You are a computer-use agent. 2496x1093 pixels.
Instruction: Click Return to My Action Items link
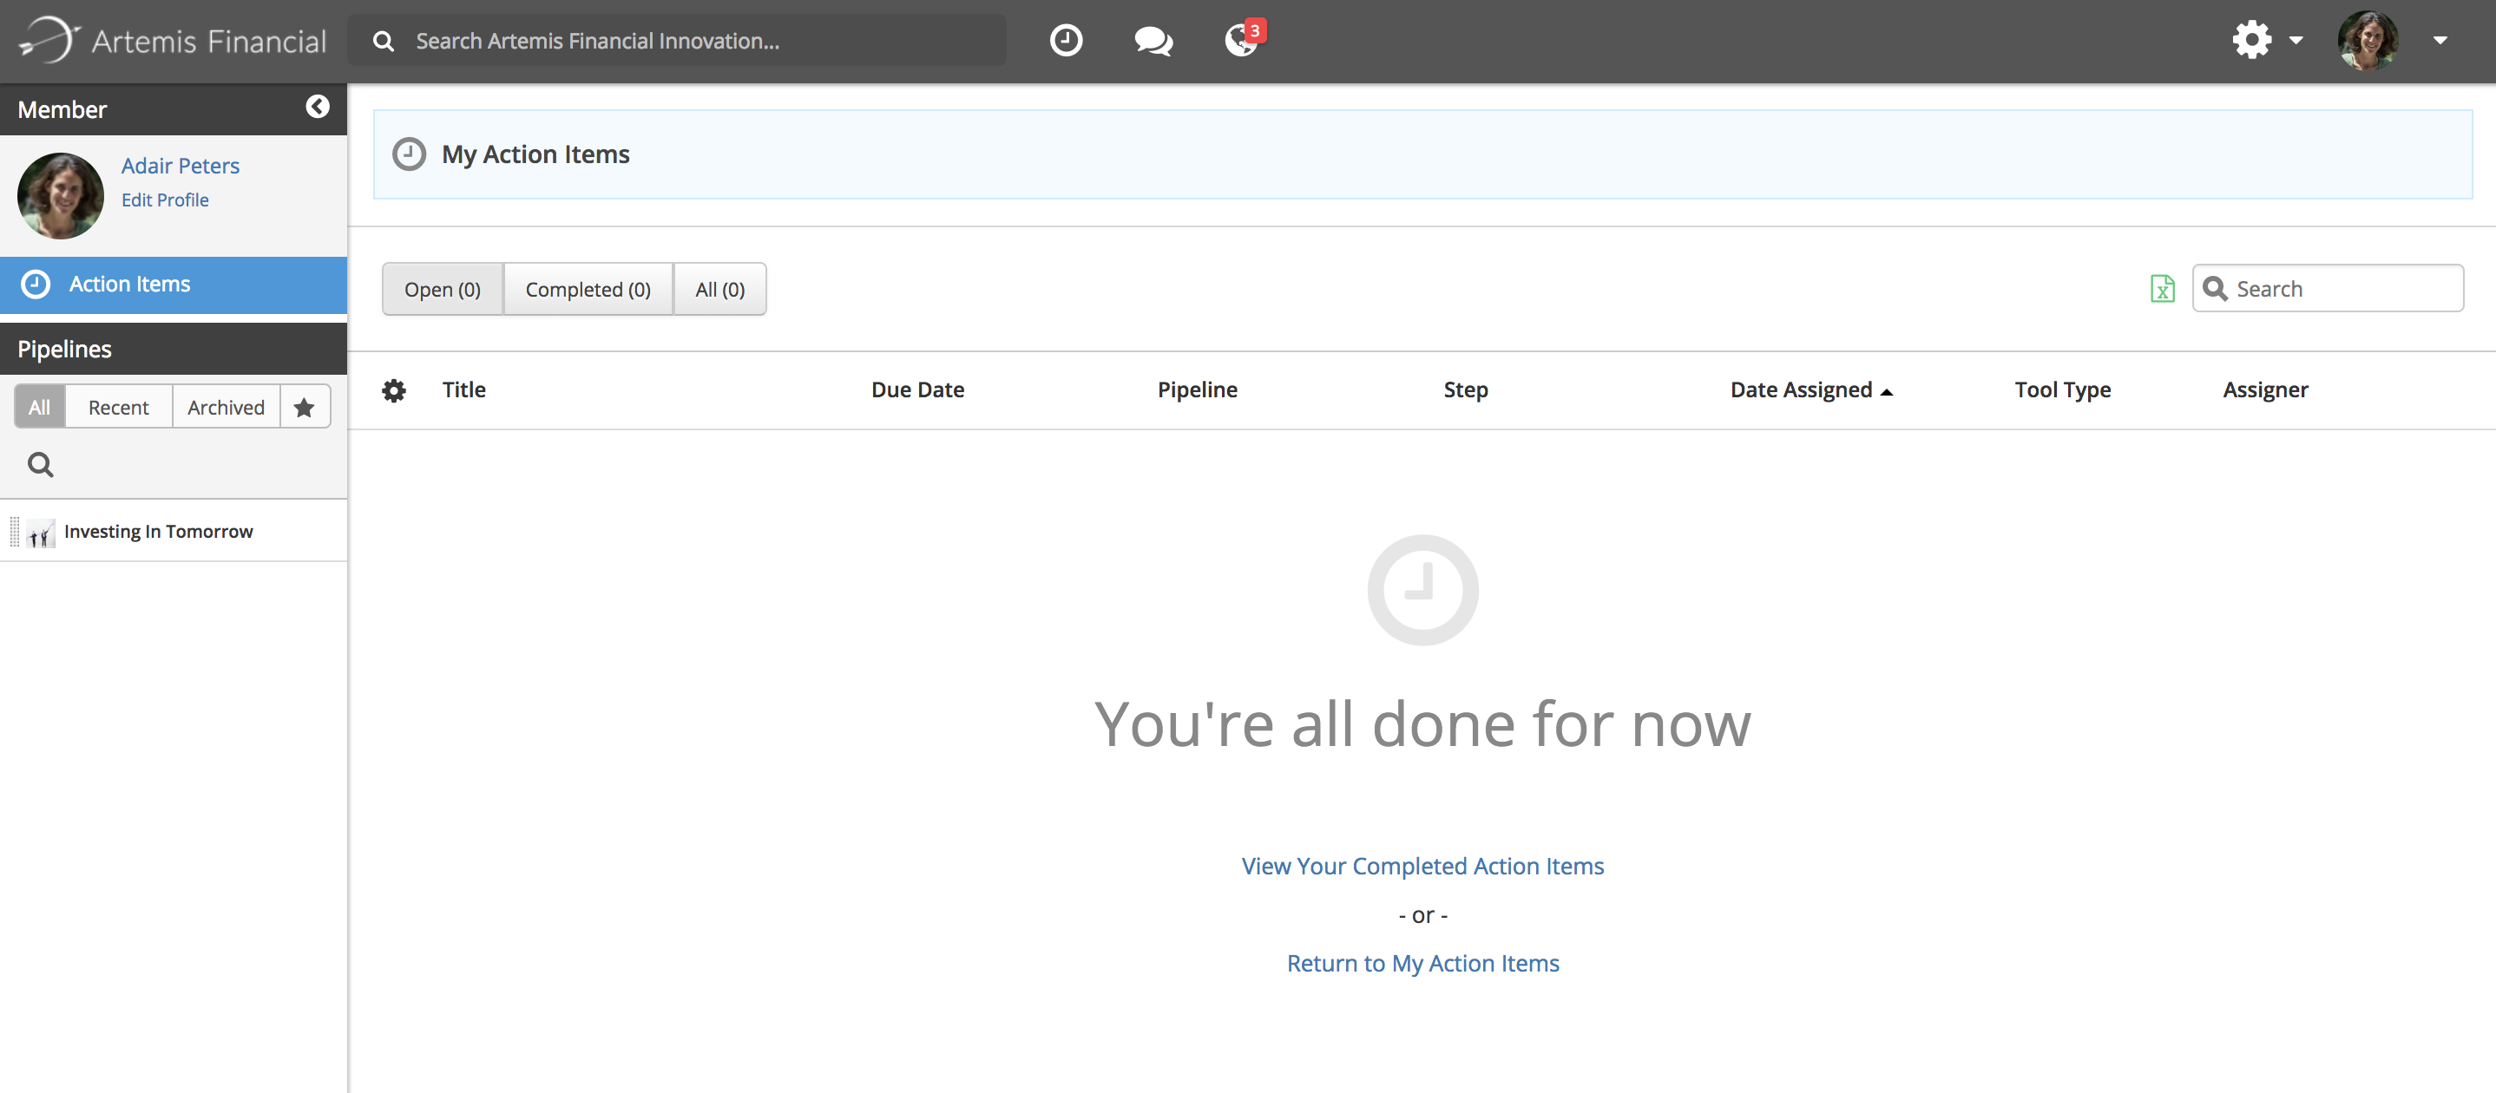click(x=1422, y=965)
